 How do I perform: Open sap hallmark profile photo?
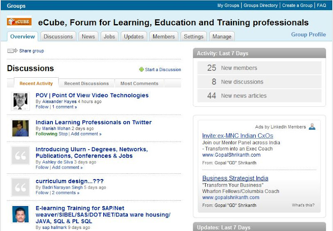pyautogui.click(x=20, y=214)
